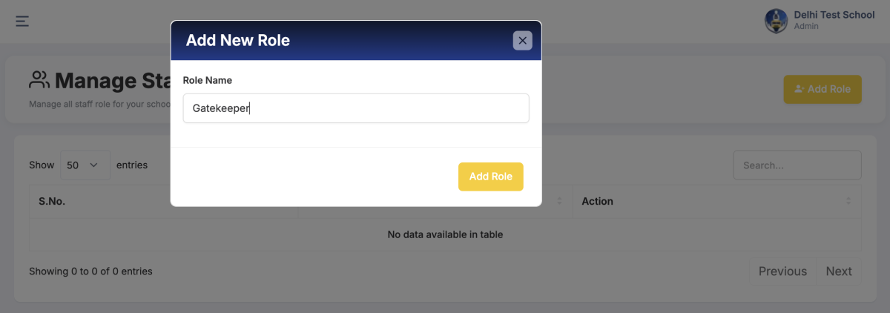Image resolution: width=890 pixels, height=313 pixels.
Task: Open the hamburger sidebar menu
Action: coord(22,21)
